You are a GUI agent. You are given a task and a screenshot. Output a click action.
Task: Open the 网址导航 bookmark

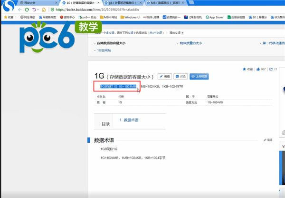click(28, 17)
